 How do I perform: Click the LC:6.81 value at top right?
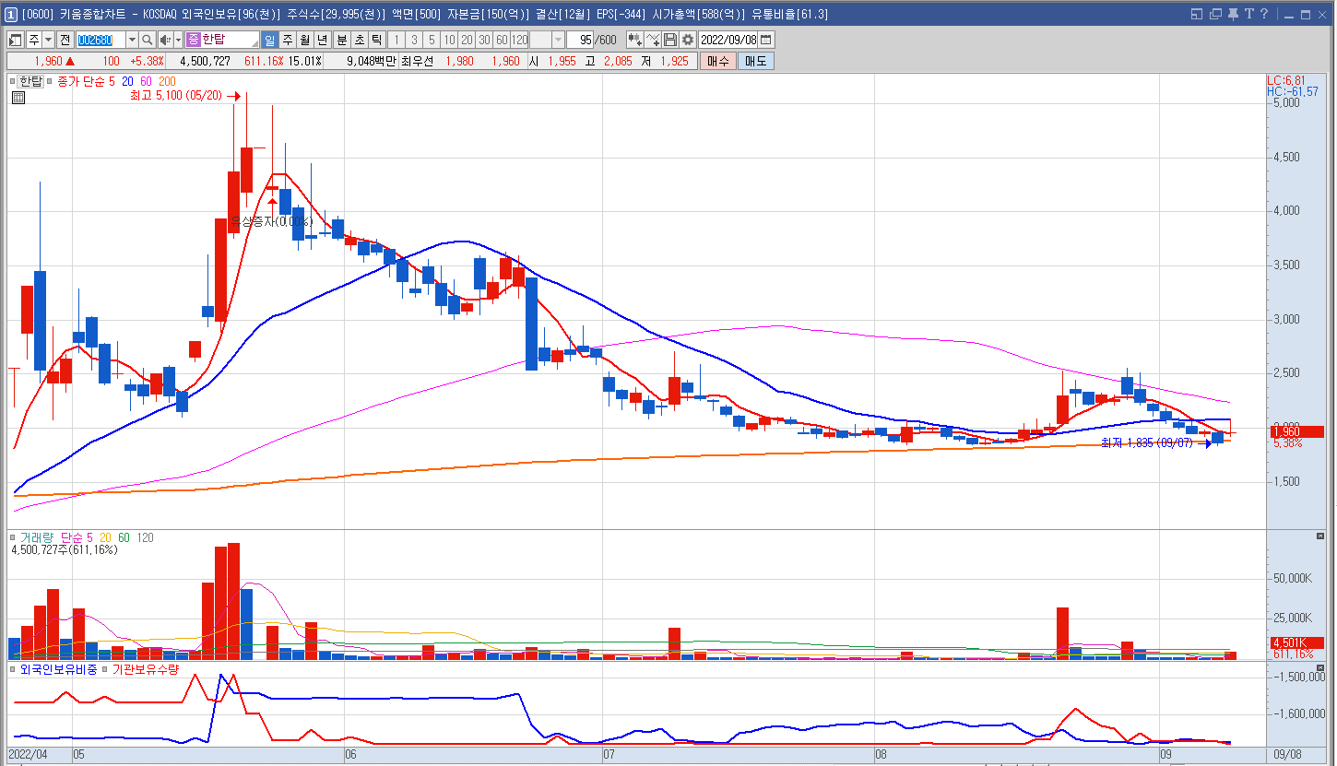click(1286, 80)
